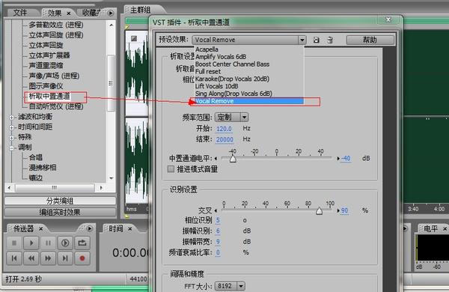Choose the Acapella preset
The width and height of the screenshot is (449, 292).
click(207, 49)
